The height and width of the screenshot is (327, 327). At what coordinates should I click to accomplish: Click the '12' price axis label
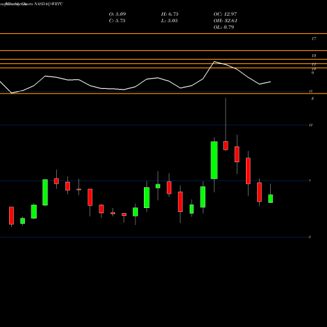tap(311, 125)
